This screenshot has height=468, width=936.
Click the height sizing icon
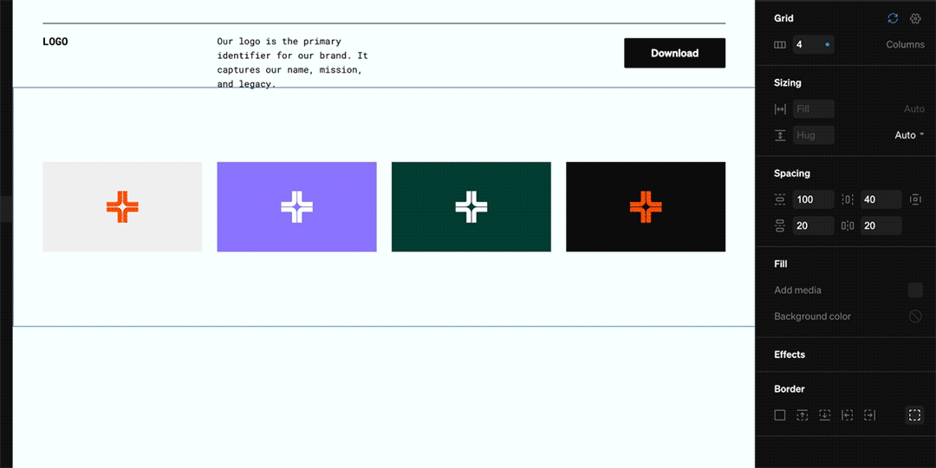point(780,135)
